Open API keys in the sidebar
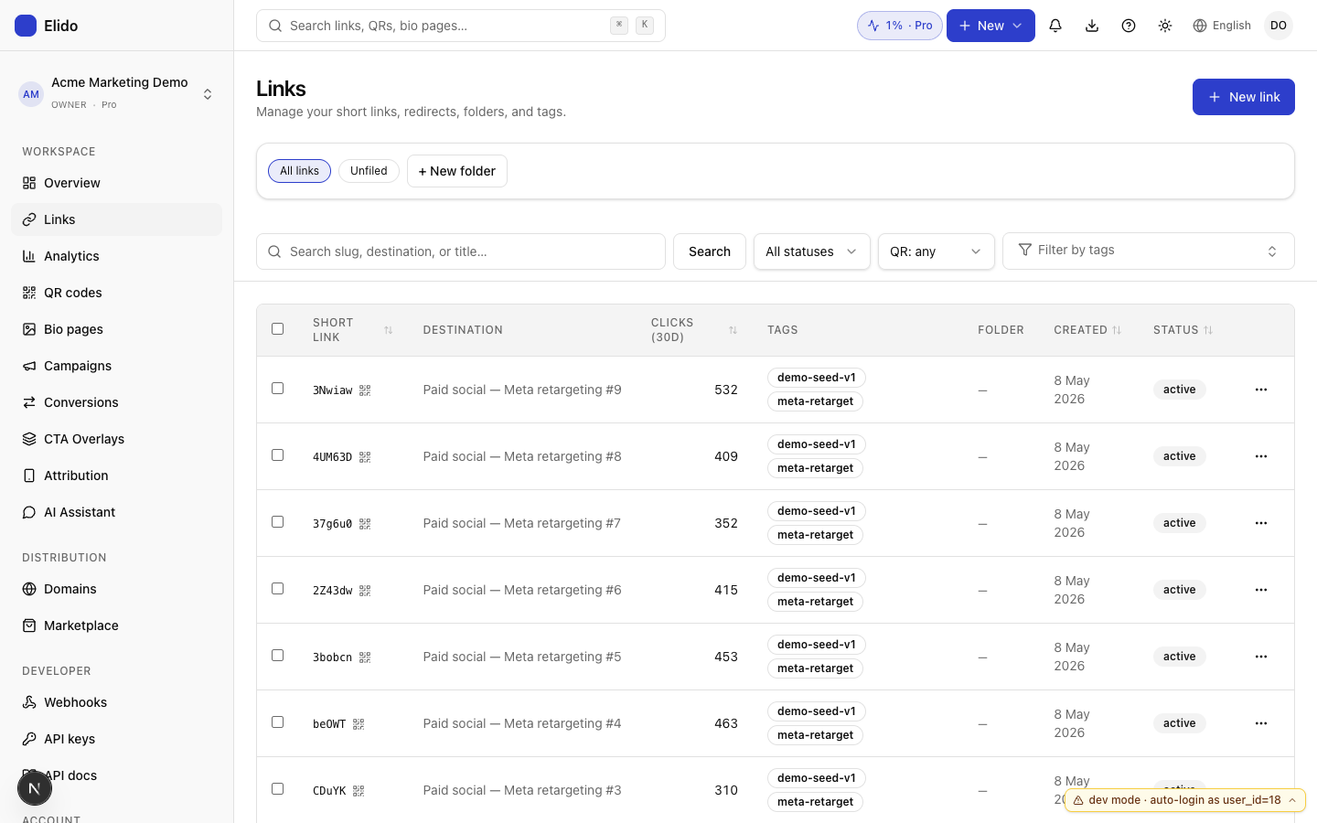 (x=116, y=739)
